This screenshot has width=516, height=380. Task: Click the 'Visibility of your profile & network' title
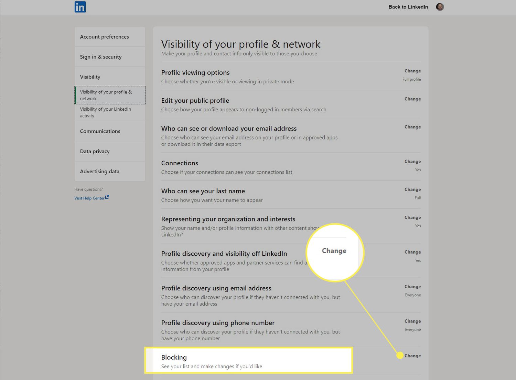point(241,44)
